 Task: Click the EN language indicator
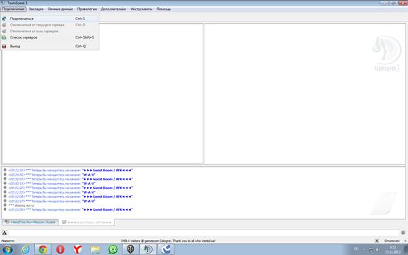click(x=356, y=249)
